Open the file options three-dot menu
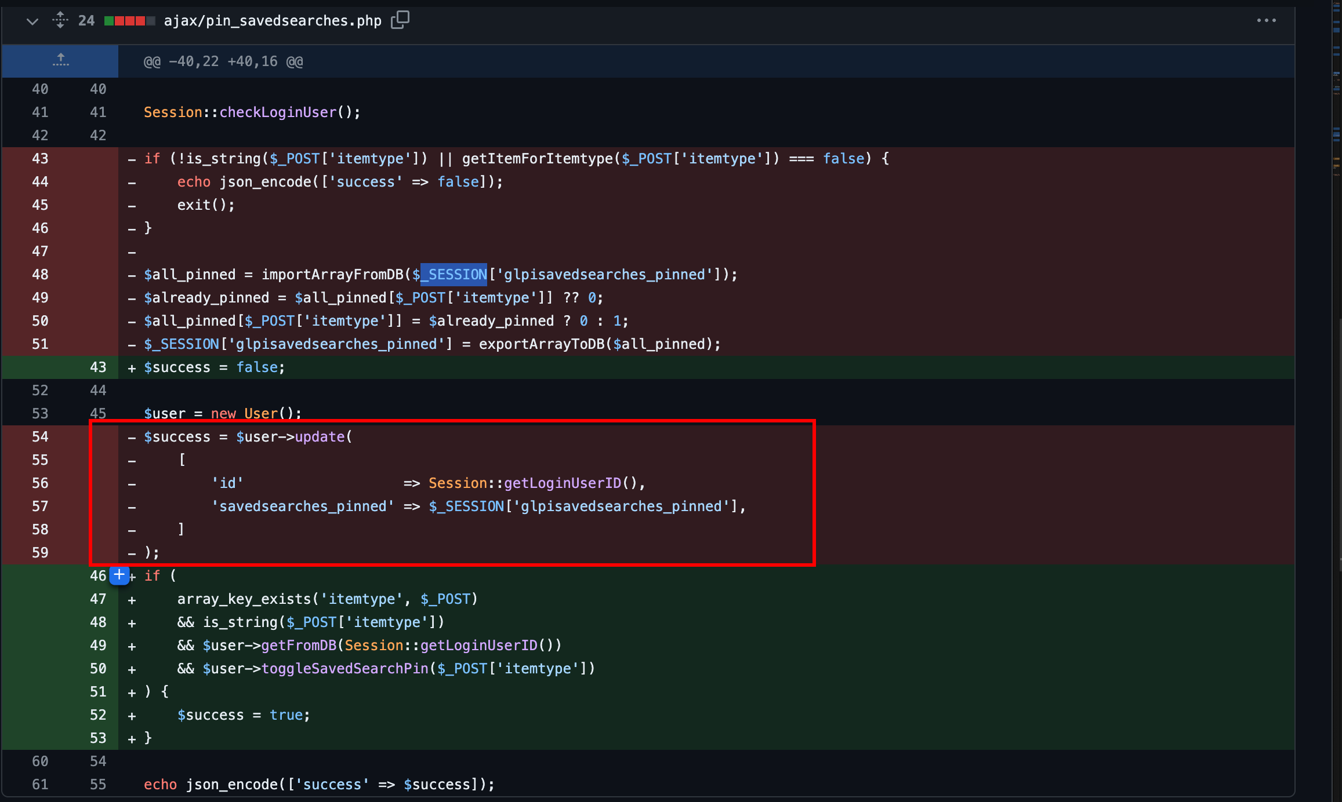 pos(1266,20)
